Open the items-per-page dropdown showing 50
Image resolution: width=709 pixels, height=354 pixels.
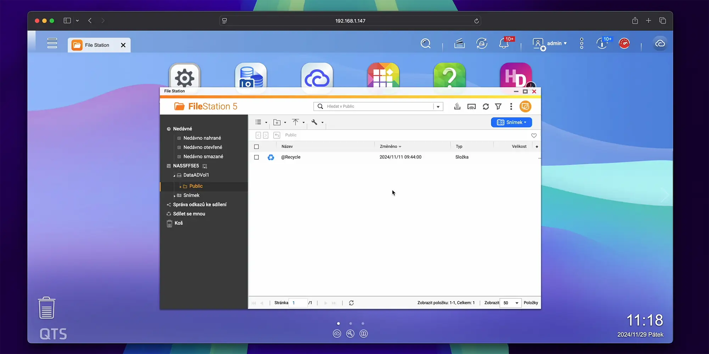tap(510, 303)
